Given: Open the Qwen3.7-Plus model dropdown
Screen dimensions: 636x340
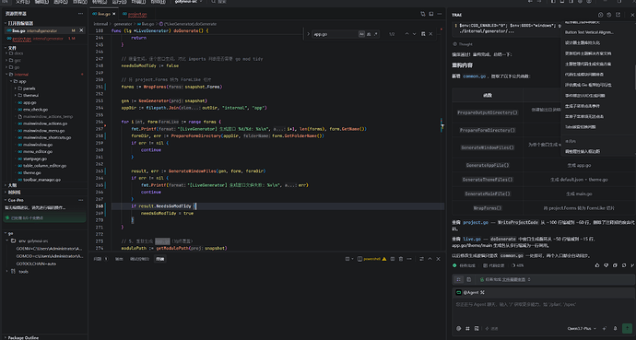Looking at the screenshot, I should (x=582, y=329).
